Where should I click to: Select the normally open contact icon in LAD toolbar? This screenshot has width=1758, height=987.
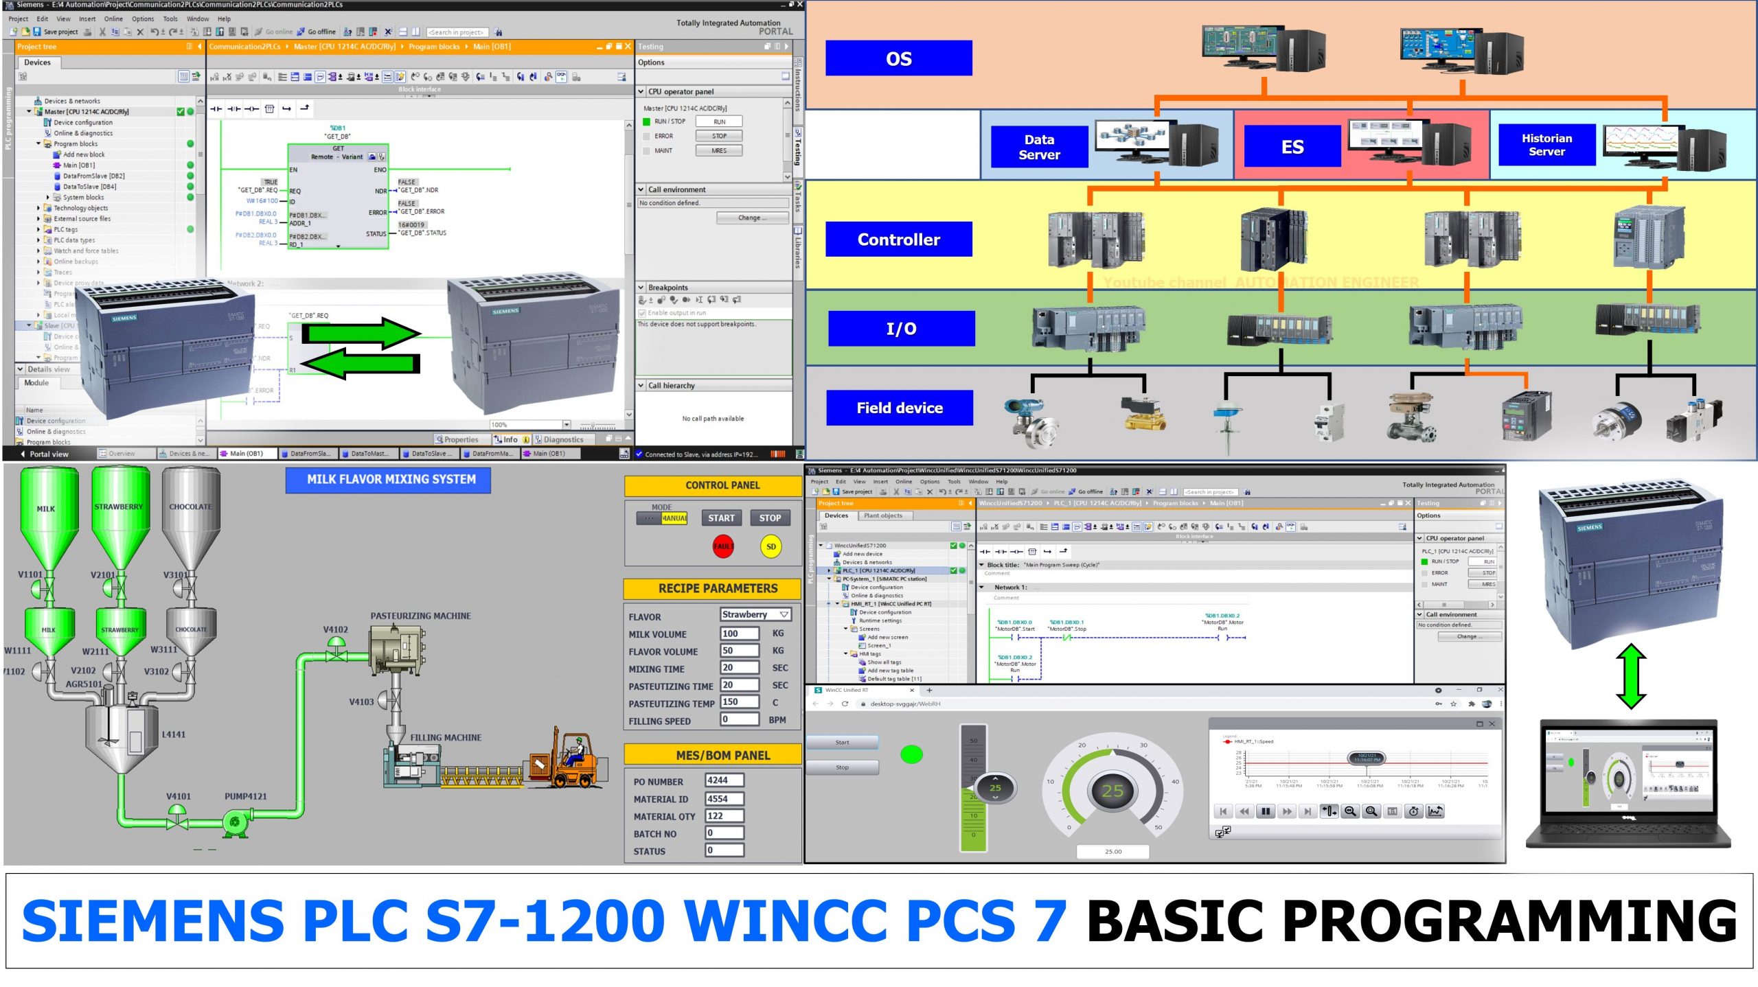point(217,108)
